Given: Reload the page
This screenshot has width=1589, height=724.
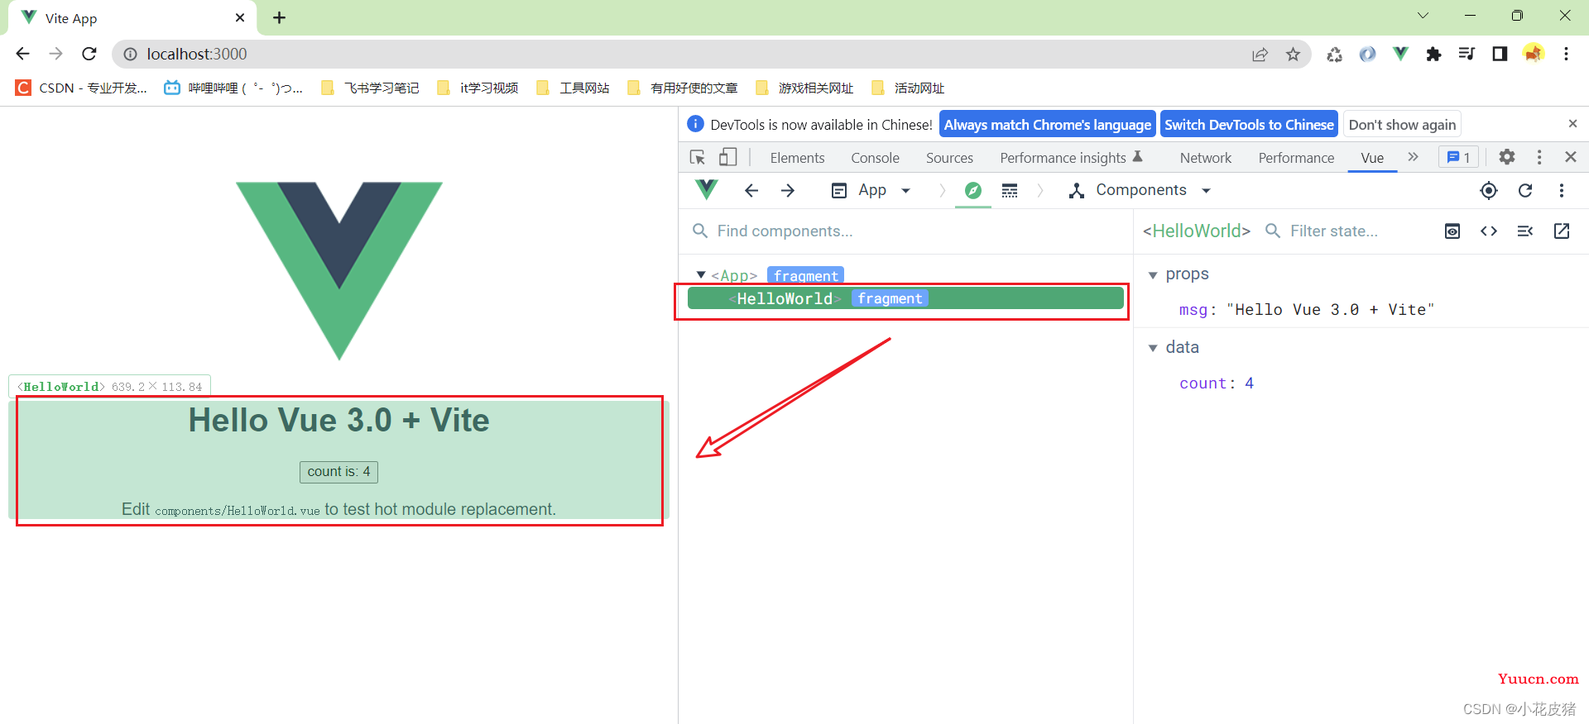Looking at the screenshot, I should 89,54.
